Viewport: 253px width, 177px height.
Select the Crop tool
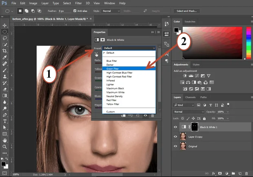point(4,51)
